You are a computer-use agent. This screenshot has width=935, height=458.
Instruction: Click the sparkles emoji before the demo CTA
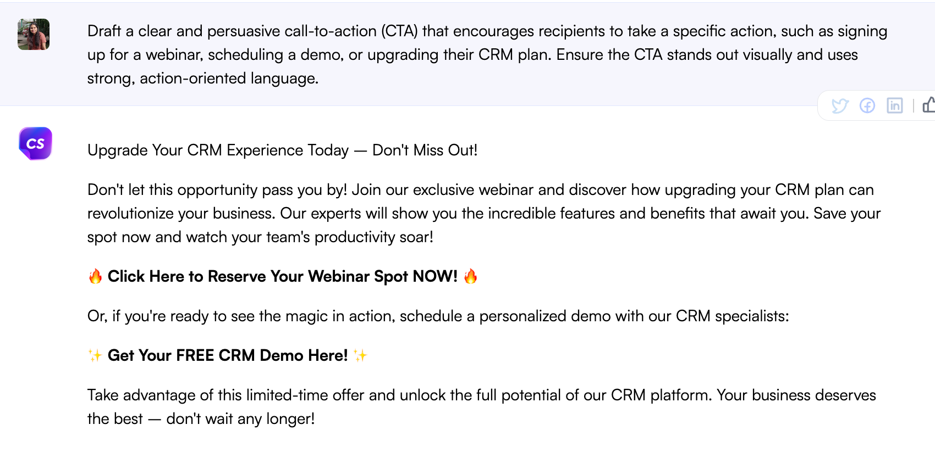click(95, 355)
